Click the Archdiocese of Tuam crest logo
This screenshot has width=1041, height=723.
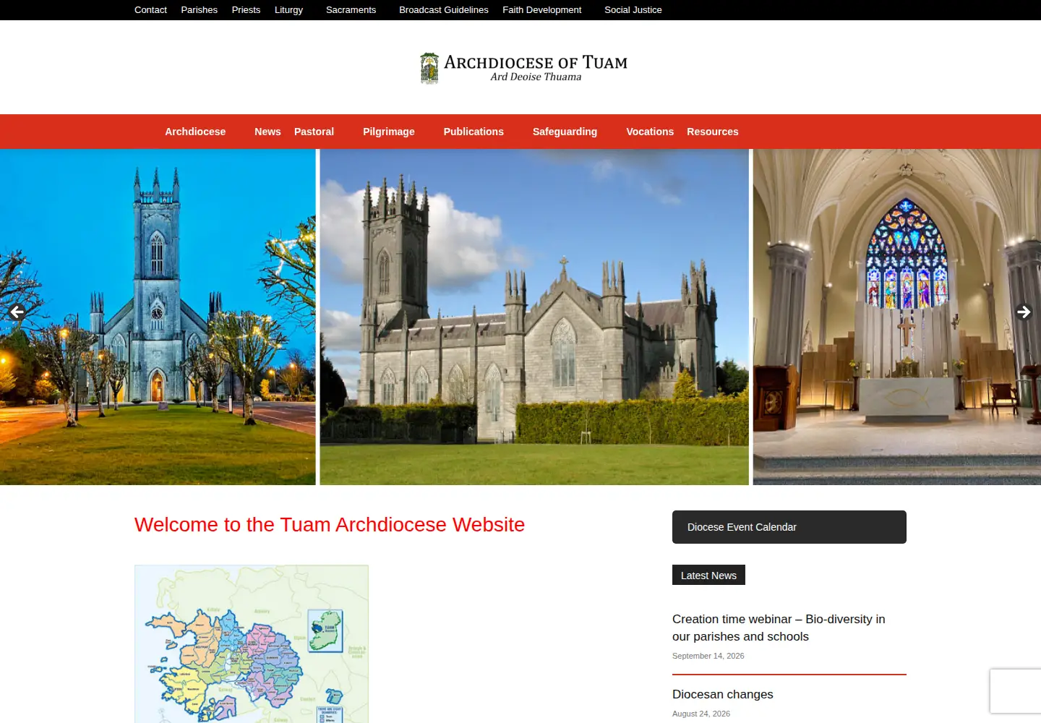point(429,69)
